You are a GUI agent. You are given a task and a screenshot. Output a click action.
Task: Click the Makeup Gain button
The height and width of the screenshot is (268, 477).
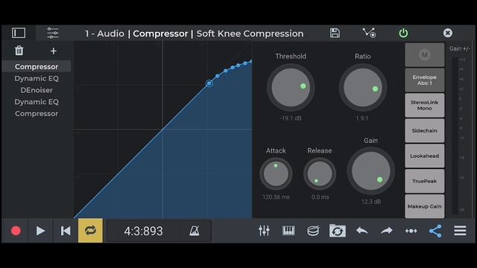coord(424,206)
